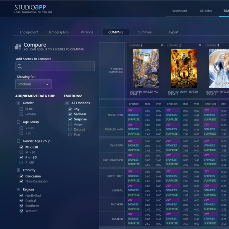Check the <=30 age checkbox
Image resolution: width=229 pixels, height=229 pixels.
[21, 128]
